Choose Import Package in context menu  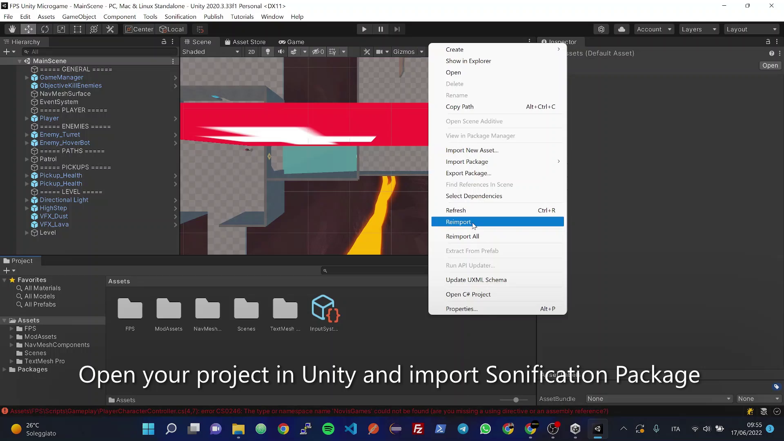[x=497, y=162]
